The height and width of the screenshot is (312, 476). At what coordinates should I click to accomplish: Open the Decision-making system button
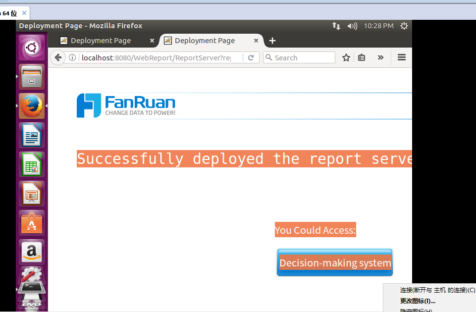tap(335, 262)
